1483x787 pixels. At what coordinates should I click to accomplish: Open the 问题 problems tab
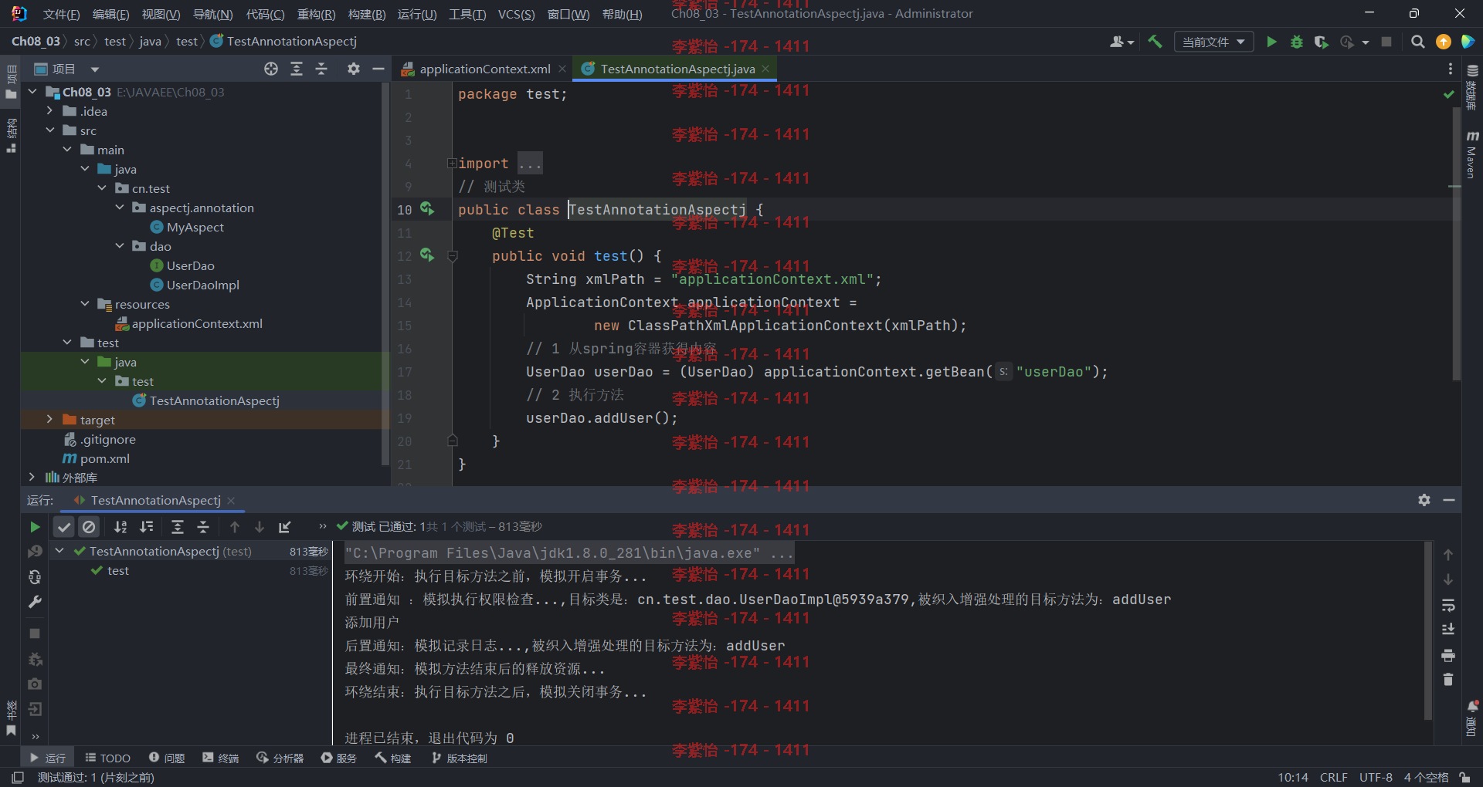pos(167,758)
